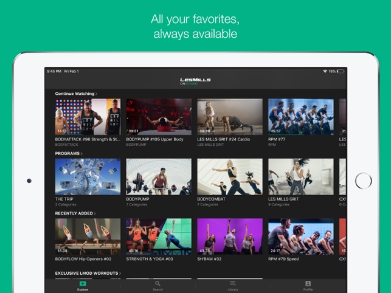Tap the 'BODYCOMBAT' program title
391x293 pixels.
[211, 199]
